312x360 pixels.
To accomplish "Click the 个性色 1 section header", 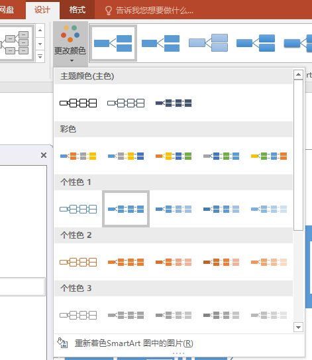I will tap(174, 182).
